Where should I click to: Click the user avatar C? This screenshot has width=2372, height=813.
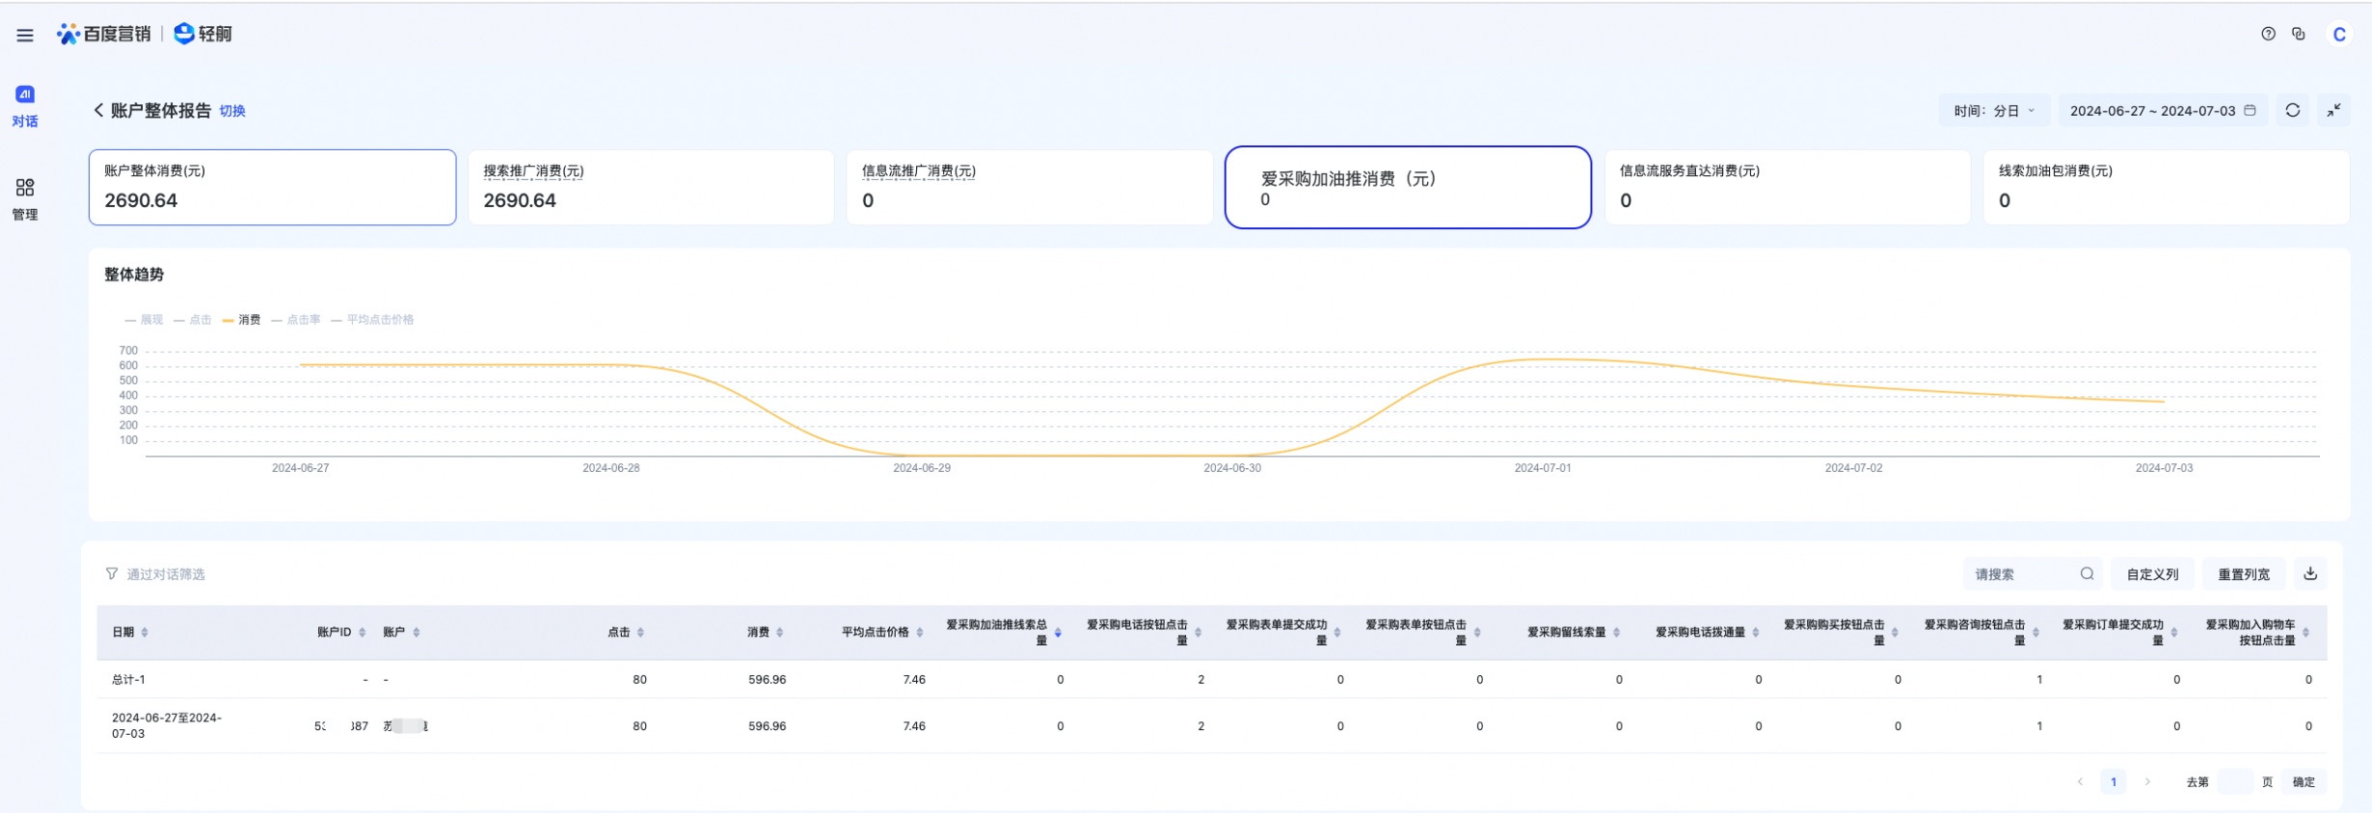coord(2339,35)
